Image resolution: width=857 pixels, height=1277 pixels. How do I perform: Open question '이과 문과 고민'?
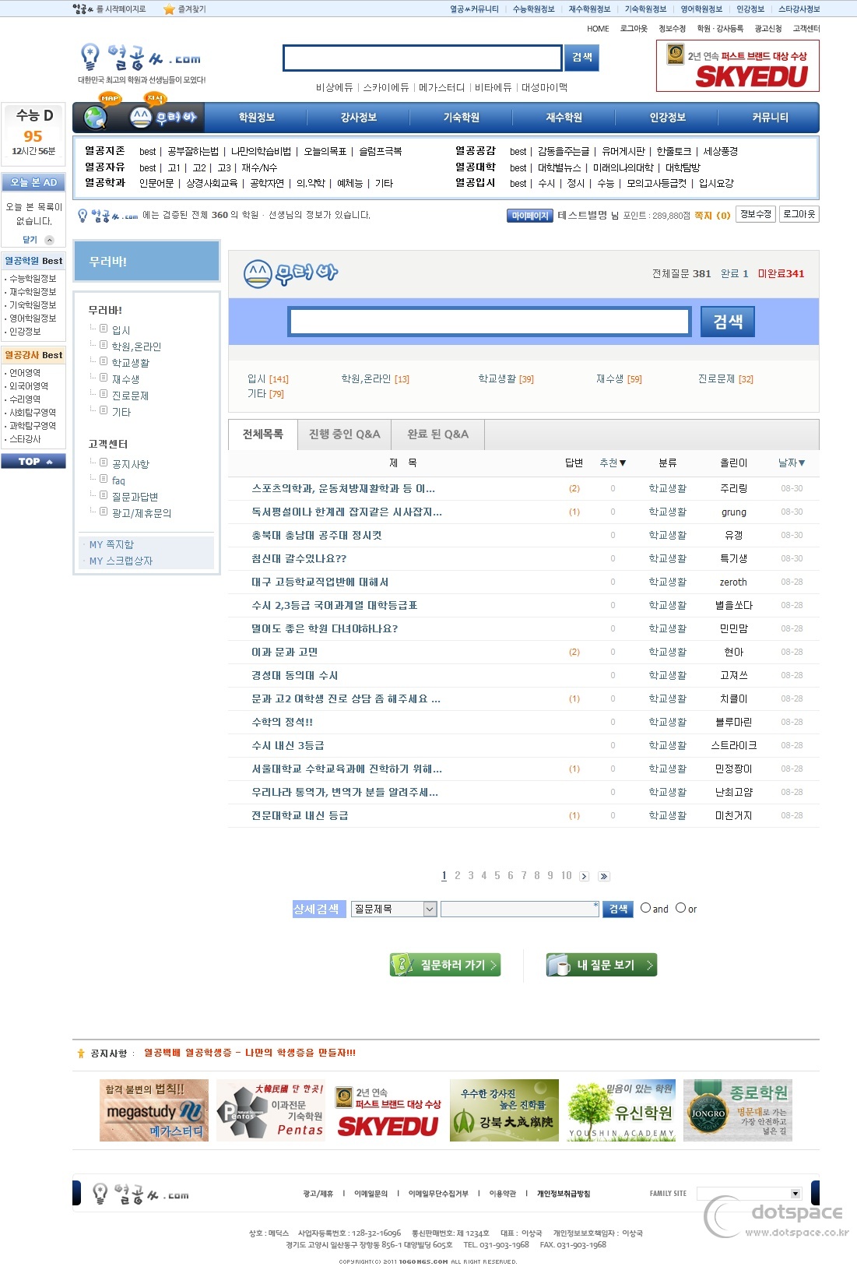tap(285, 653)
